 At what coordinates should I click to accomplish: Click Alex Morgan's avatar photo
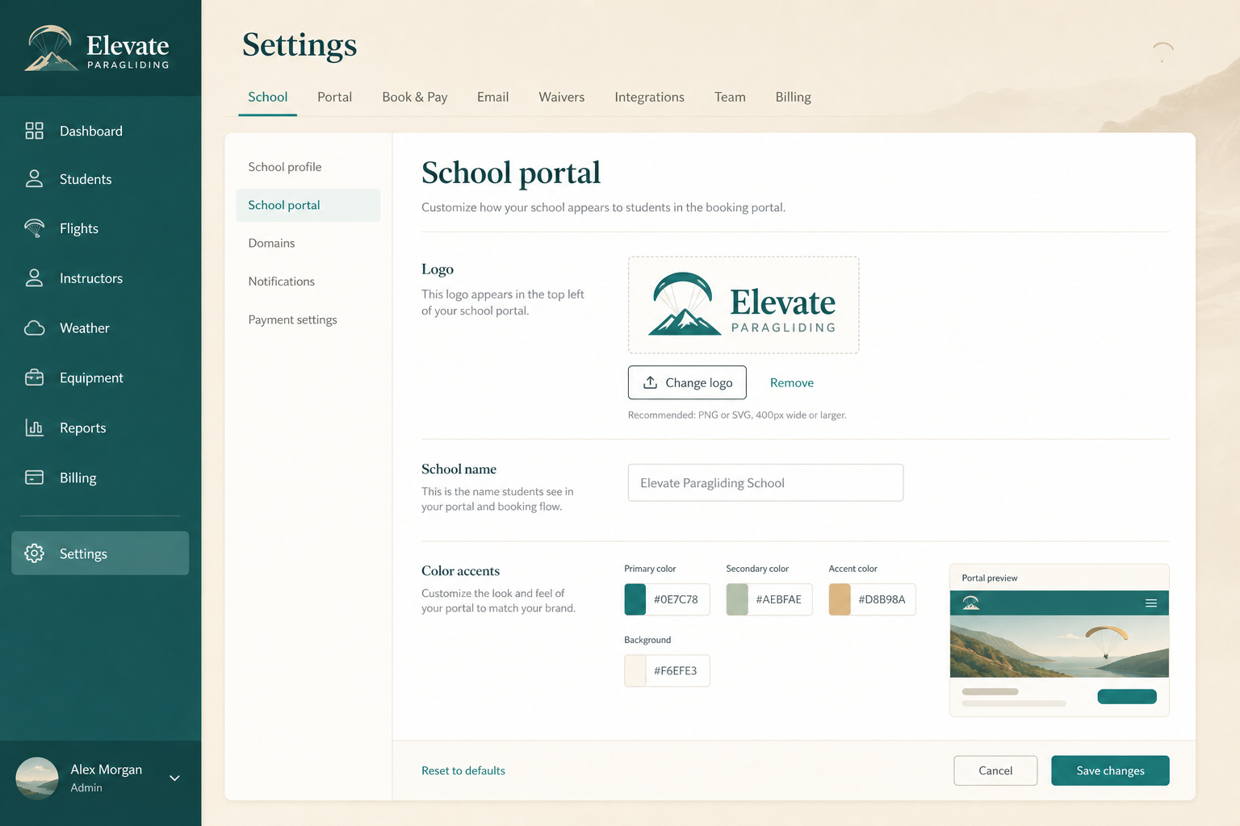tap(36, 778)
